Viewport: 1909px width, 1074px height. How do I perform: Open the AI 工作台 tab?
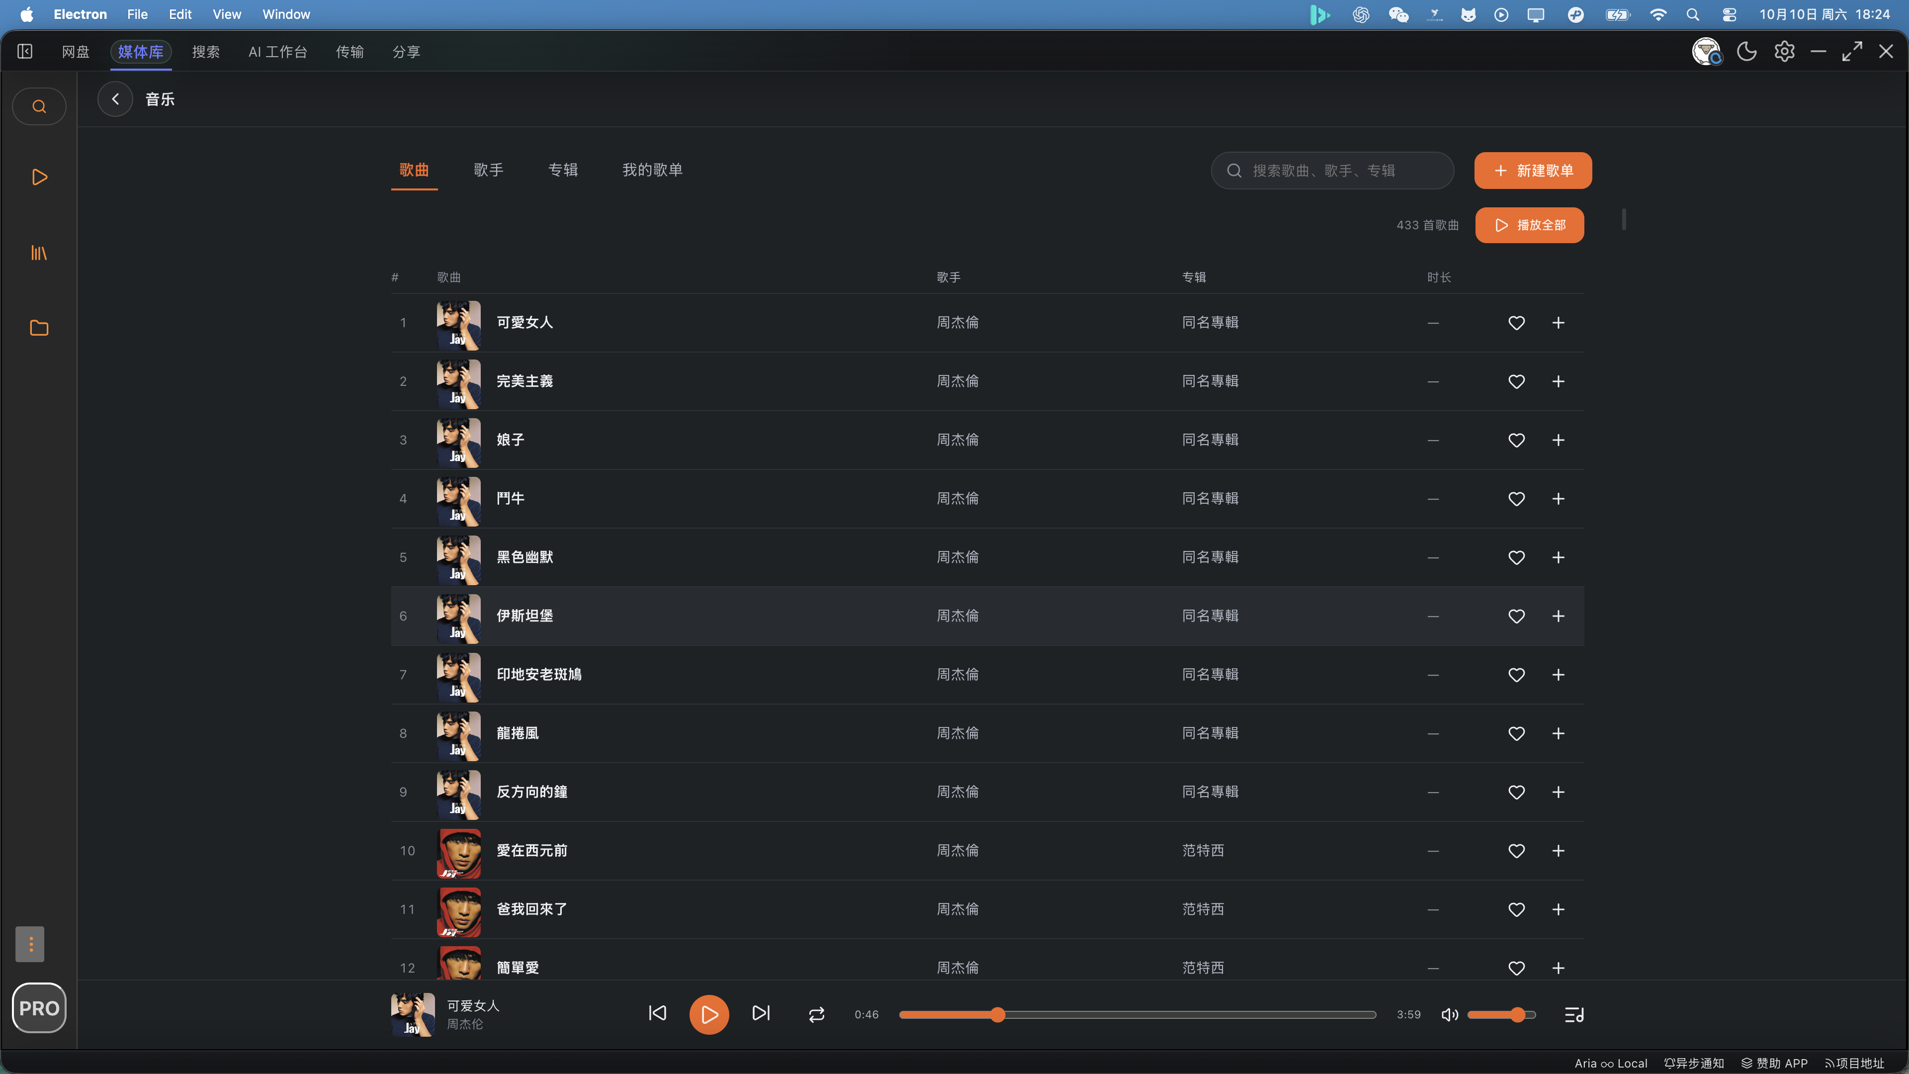coord(278,51)
